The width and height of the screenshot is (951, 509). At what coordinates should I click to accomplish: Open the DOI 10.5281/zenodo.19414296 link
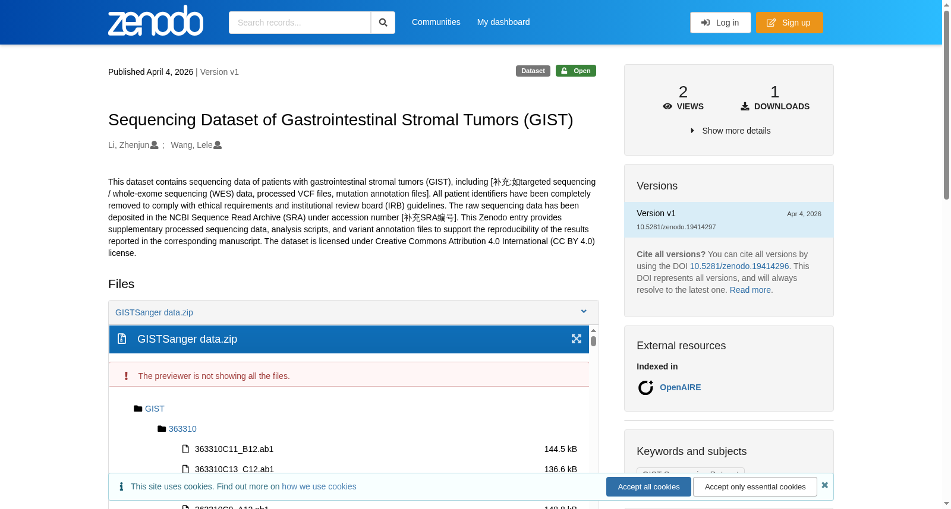pyautogui.click(x=739, y=266)
